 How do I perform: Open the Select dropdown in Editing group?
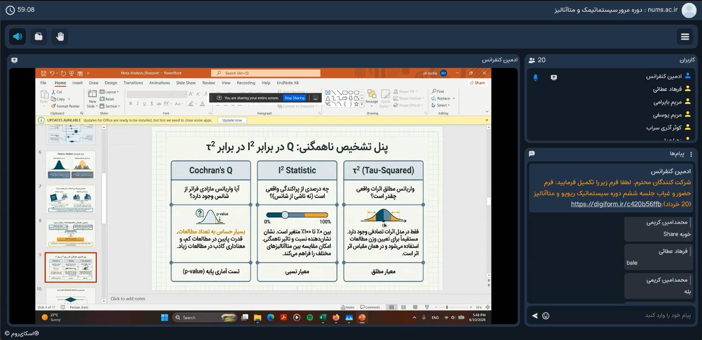441,105
